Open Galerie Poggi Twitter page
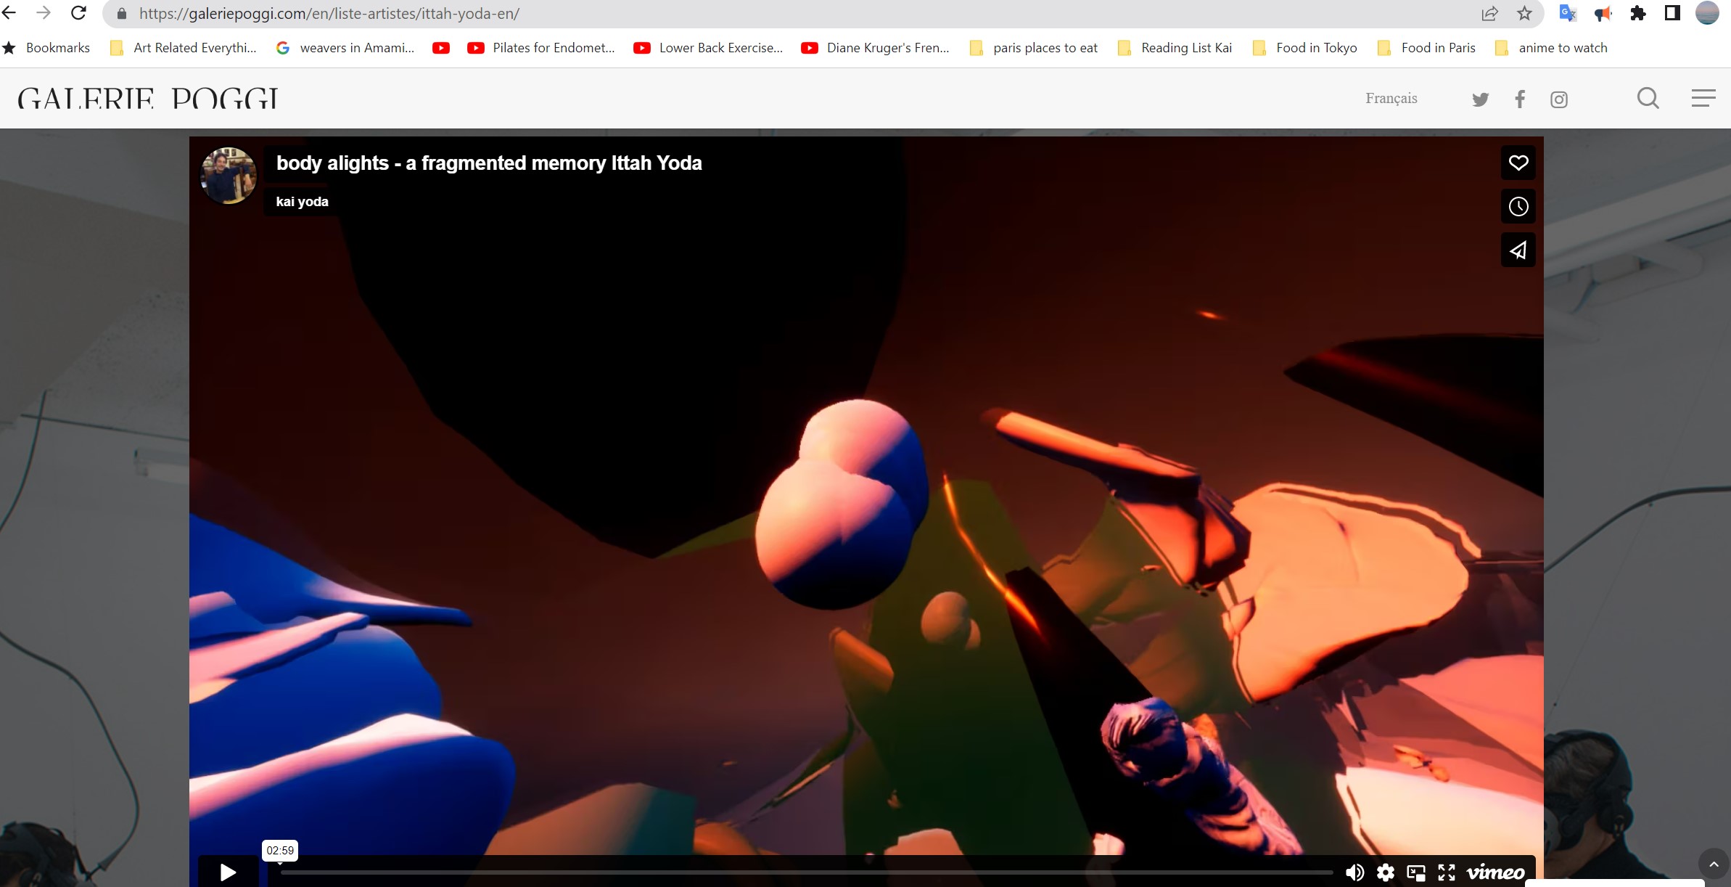Image resolution: width=1731 pixels, height=887 pixels. 1480,99
